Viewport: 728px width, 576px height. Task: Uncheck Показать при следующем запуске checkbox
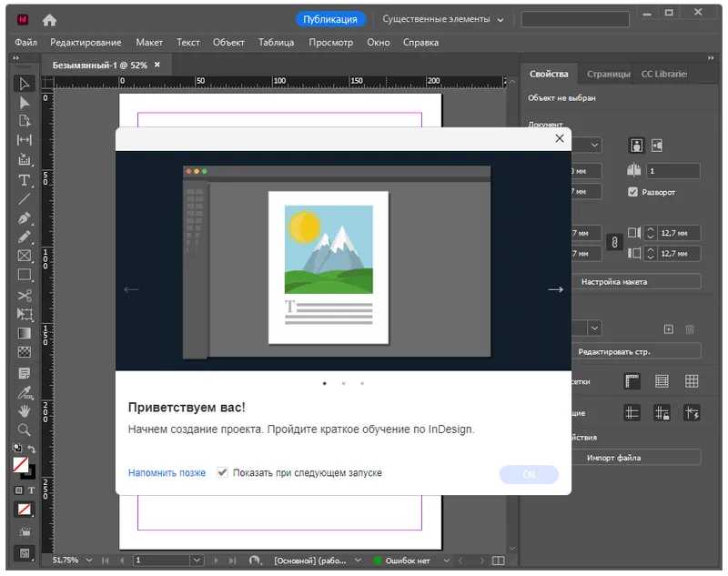point(223,472)
